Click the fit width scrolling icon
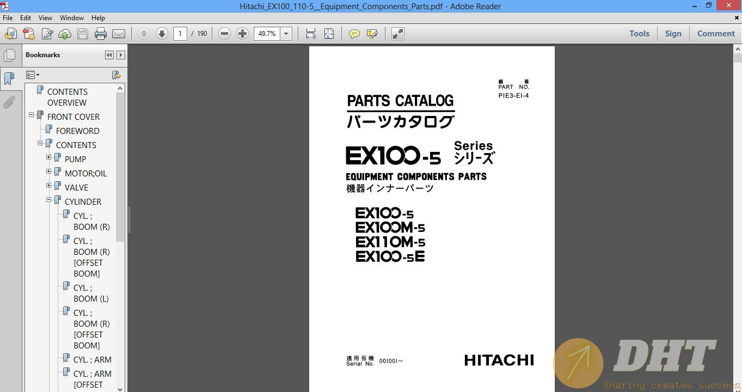 [311, 34]
